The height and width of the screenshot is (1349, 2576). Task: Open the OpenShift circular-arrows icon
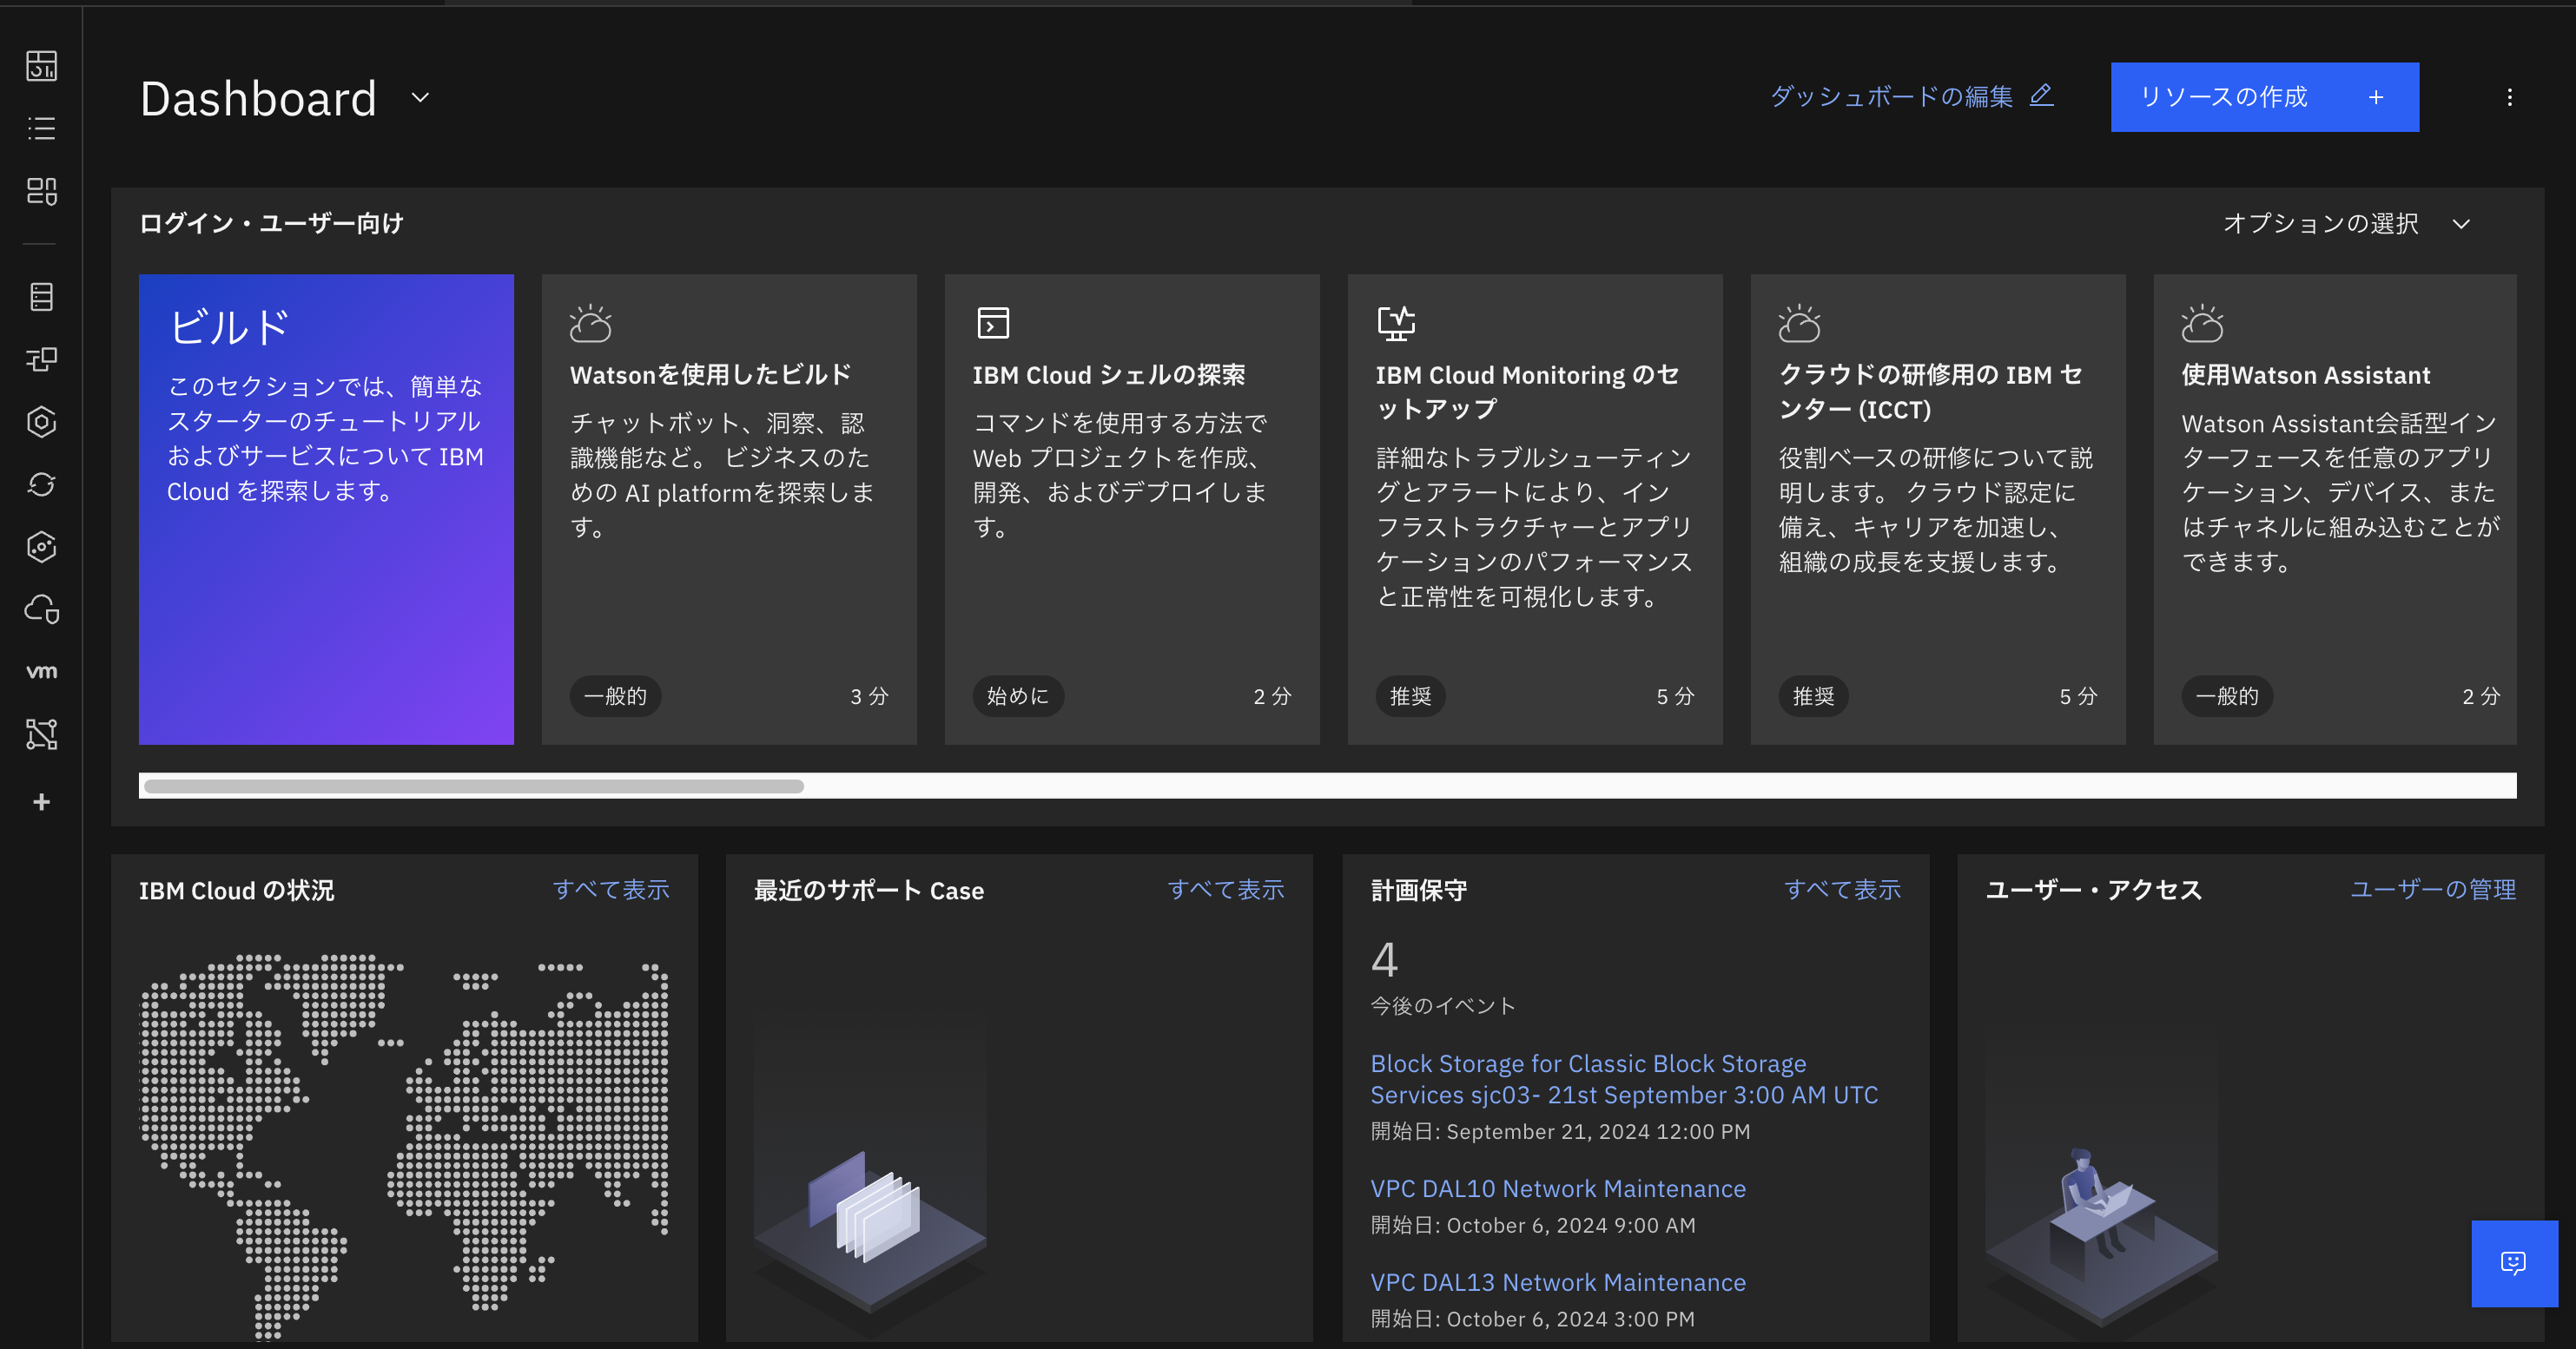(x=41, y=484)
